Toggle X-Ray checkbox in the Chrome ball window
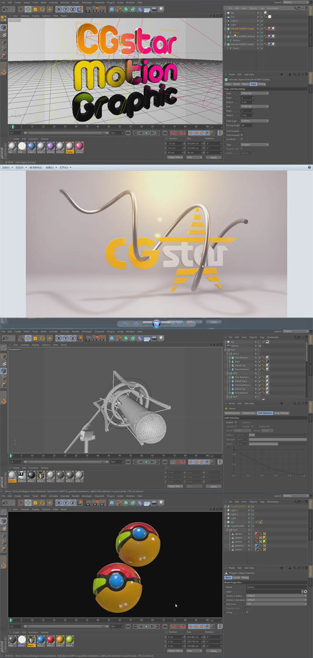313x658 pixels. [x=247, y=612]
